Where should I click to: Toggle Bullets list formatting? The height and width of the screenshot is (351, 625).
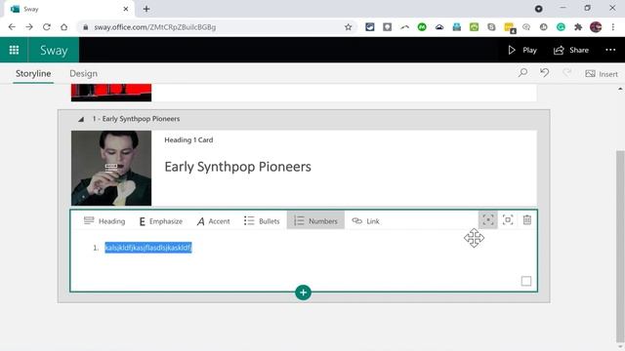pos(262,221)
